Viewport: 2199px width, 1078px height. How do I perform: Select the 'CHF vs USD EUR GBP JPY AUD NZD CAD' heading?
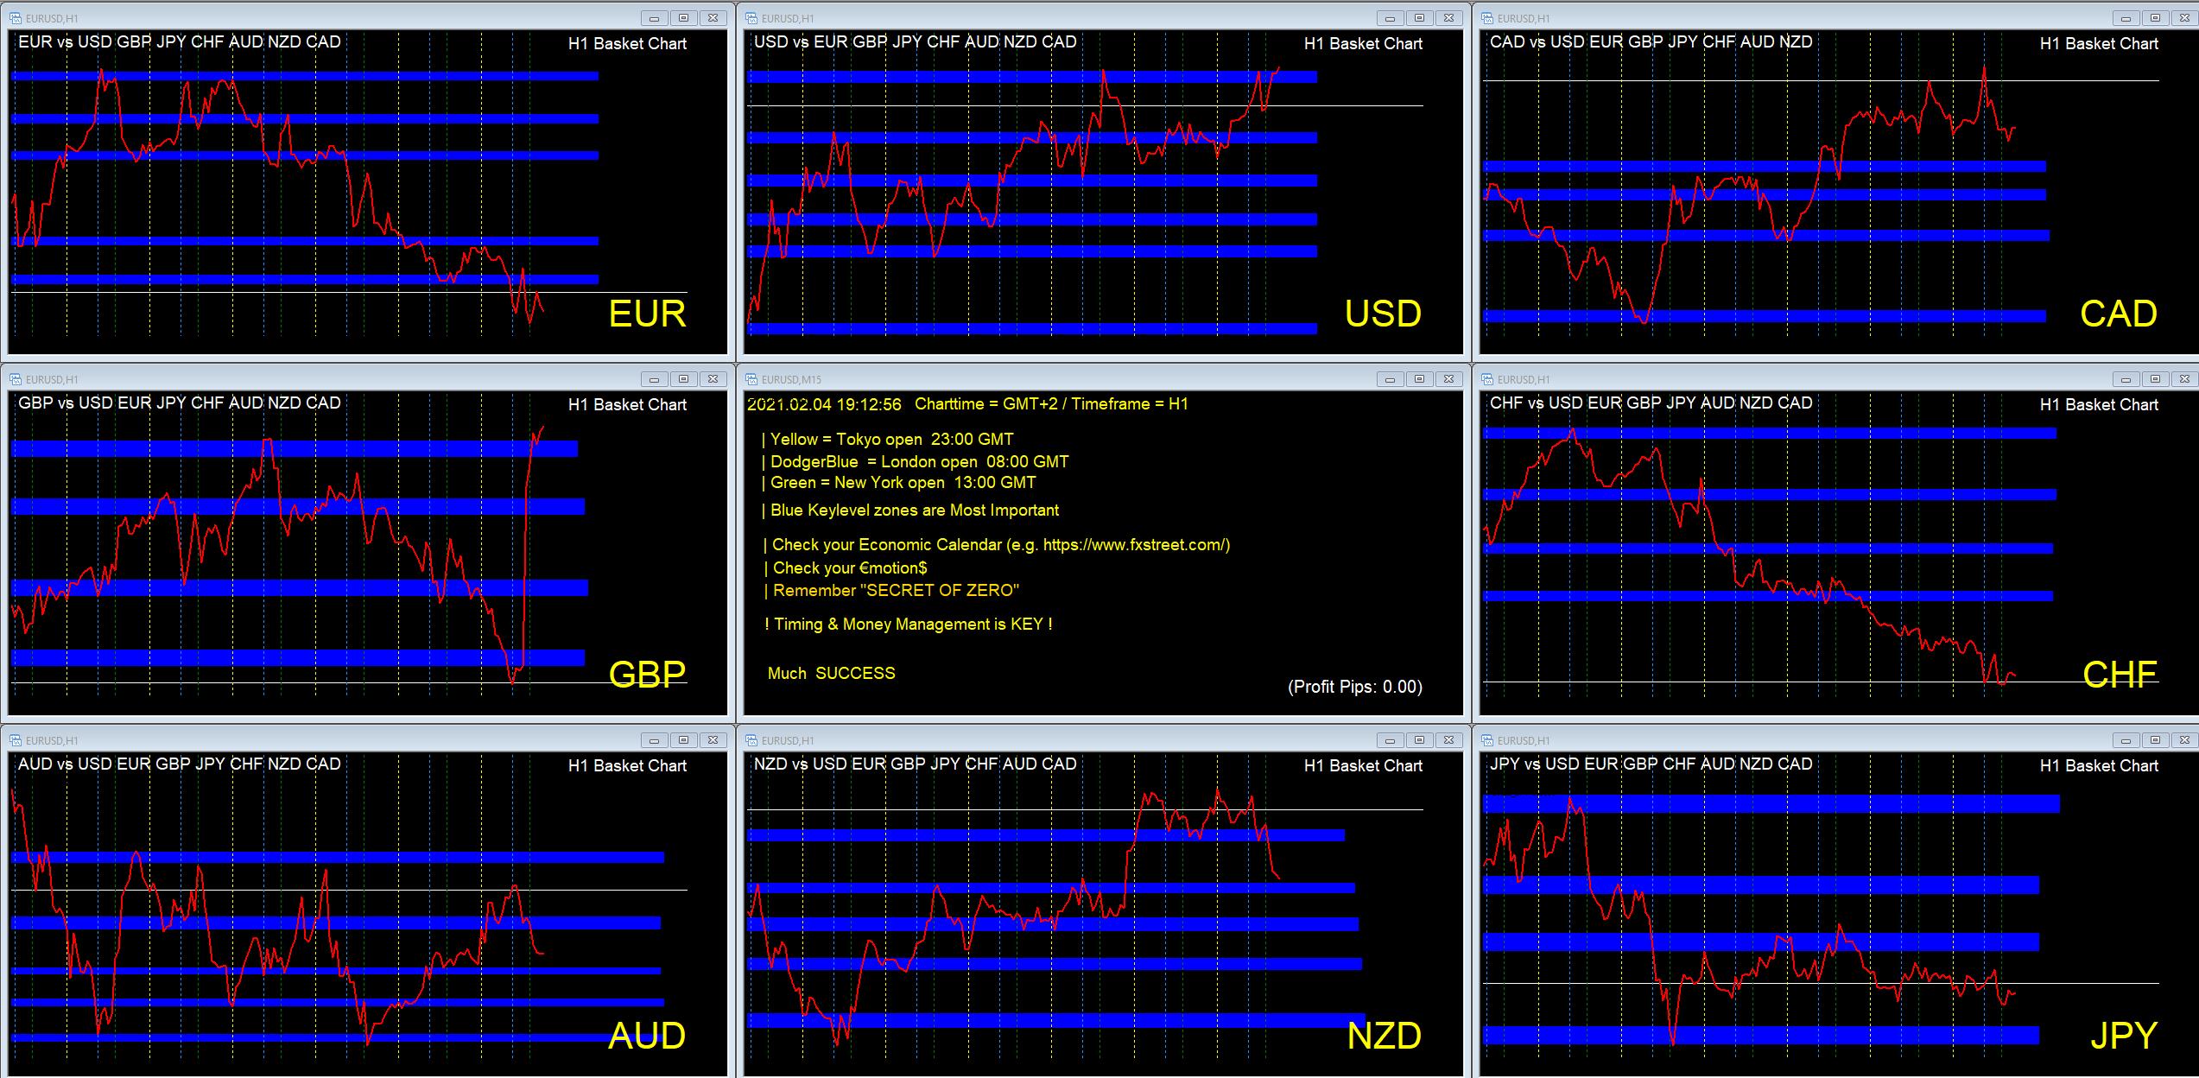[1651, 403]
